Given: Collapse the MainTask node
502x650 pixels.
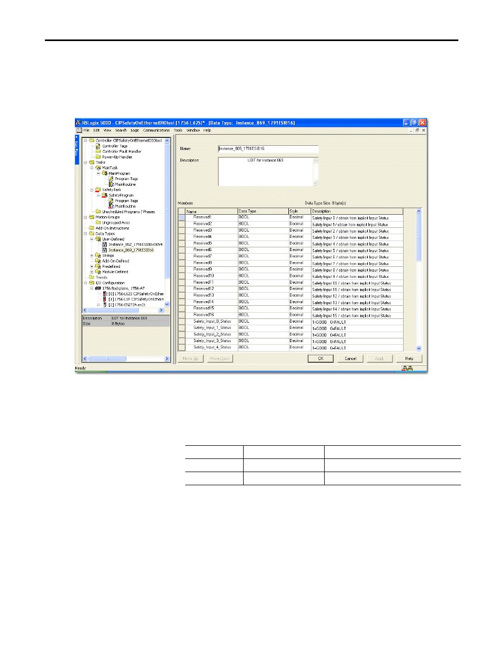Looking at the screenshot, I should coord(92,168).
